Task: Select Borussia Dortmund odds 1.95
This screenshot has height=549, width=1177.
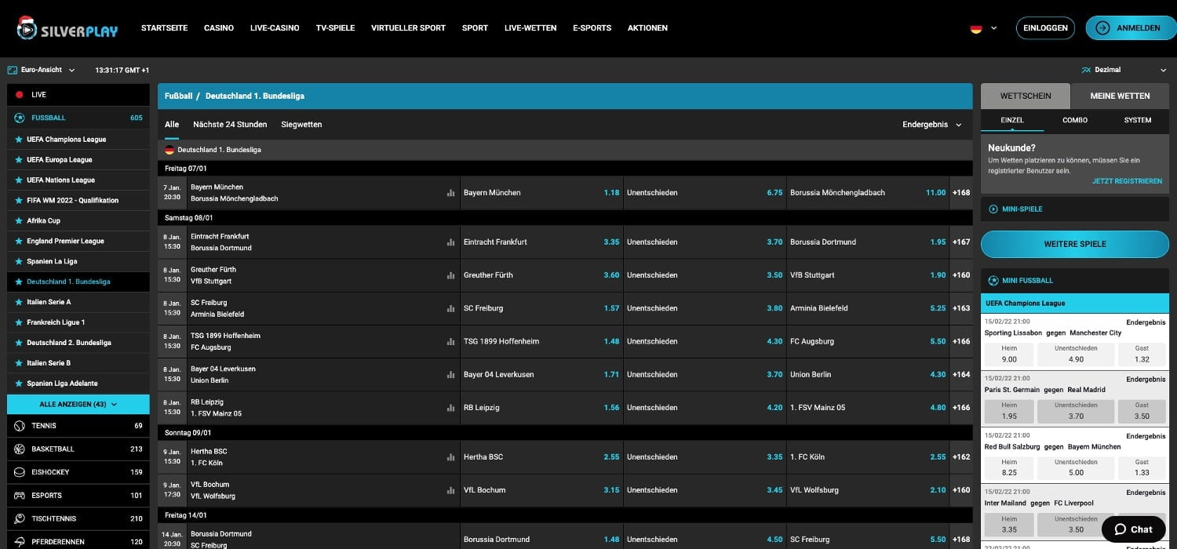Action: [868, 242]
